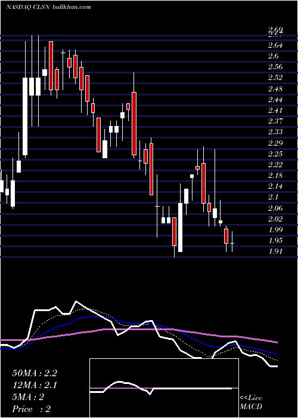Viewport: 298px width, 418px height.
Task: Click the 2.6 price axis label
Action: click(273, 56)
